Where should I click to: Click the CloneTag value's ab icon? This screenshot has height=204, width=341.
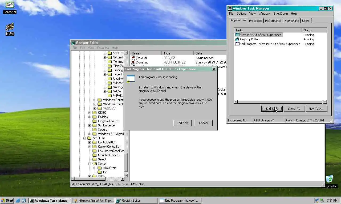click(133, 62)
